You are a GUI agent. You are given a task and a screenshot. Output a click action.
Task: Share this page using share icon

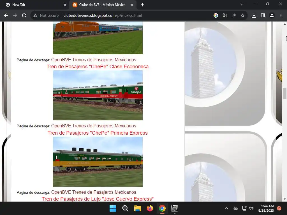[x=234, y=16]
